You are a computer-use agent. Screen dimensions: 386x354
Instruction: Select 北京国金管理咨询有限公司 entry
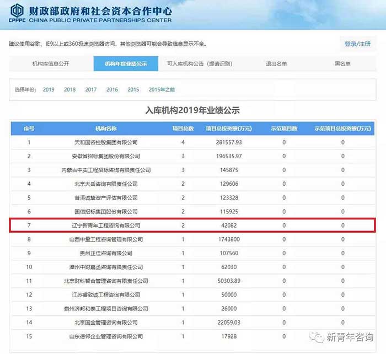[x=106, y=323]
